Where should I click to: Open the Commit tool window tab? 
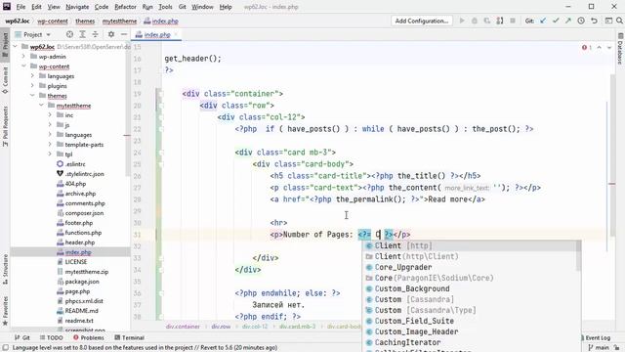(x=5, y=80)
